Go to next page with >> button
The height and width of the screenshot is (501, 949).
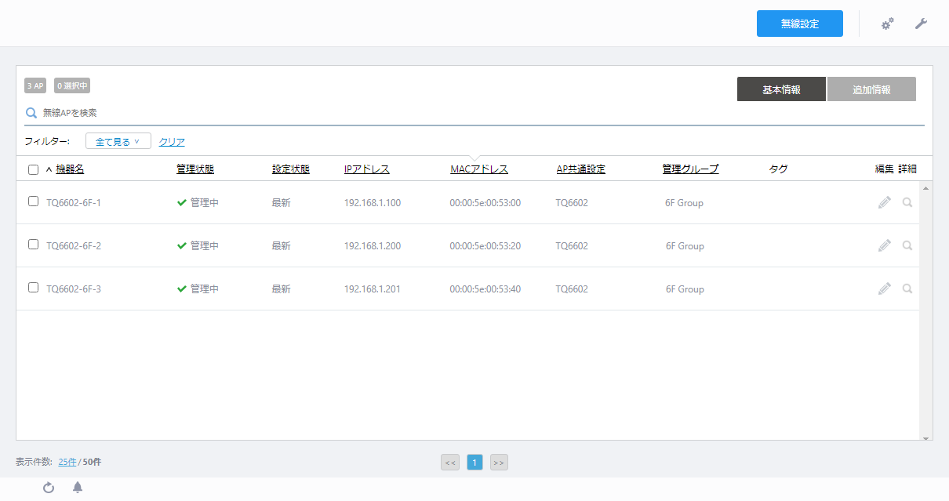pos(499,463)
